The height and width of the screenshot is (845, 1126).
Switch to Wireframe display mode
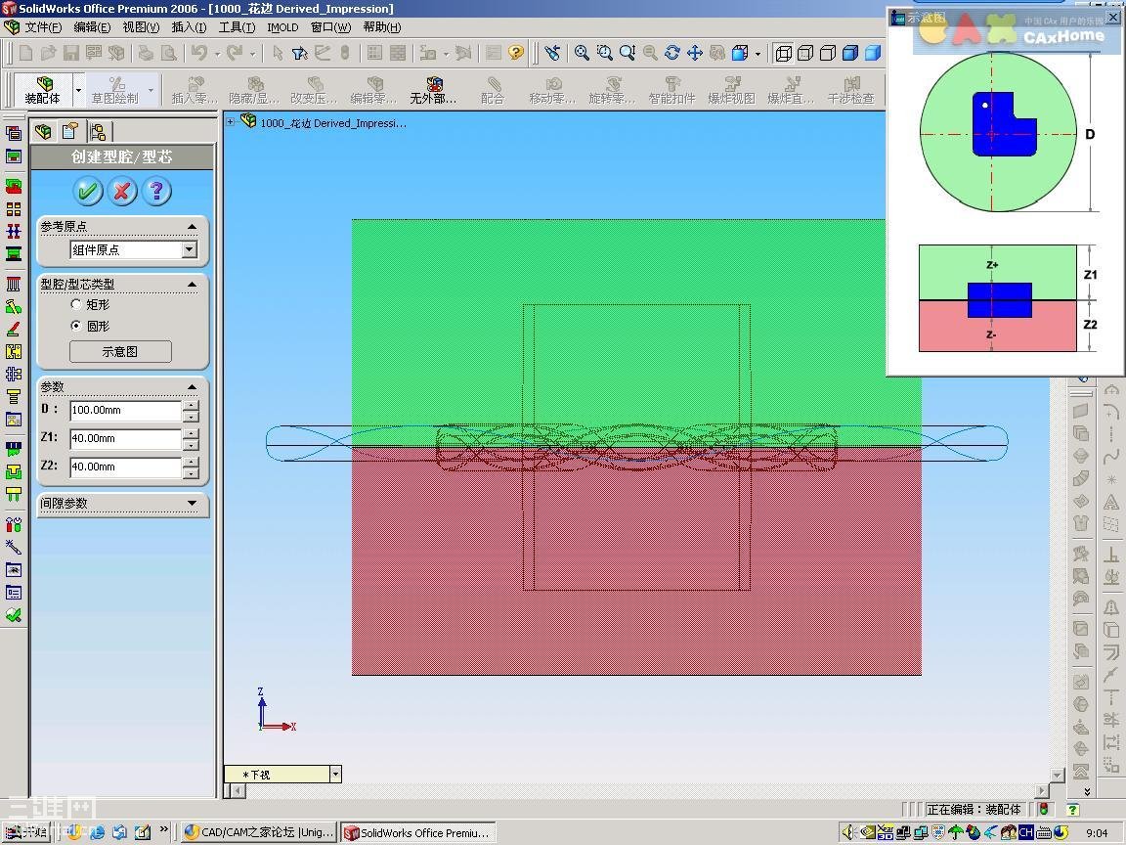tap(784, 53)
